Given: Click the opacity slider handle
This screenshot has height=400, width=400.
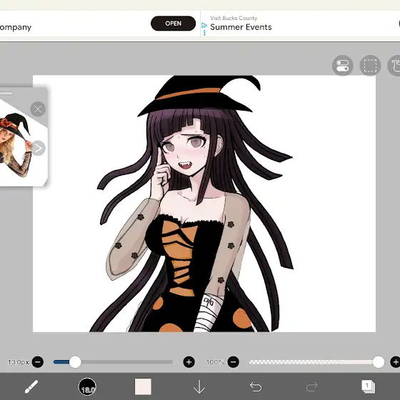Looking at the screenshot, I should click(x=379, y=362).
